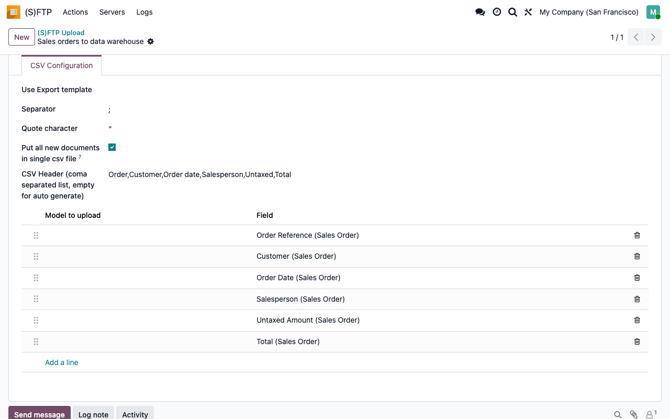This screenshot has height=419, width=670.
Task: Go to the next record arrow
Action: click(653, 37)
